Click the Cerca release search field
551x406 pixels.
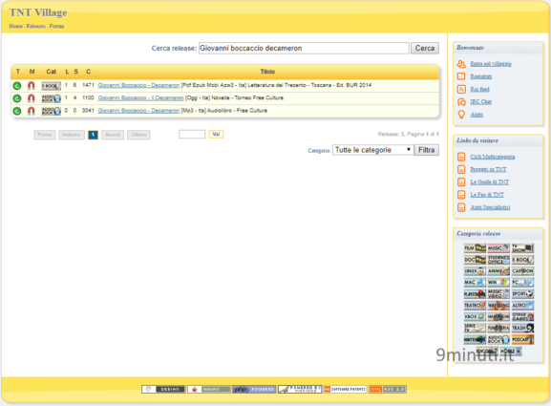point(304,48)
